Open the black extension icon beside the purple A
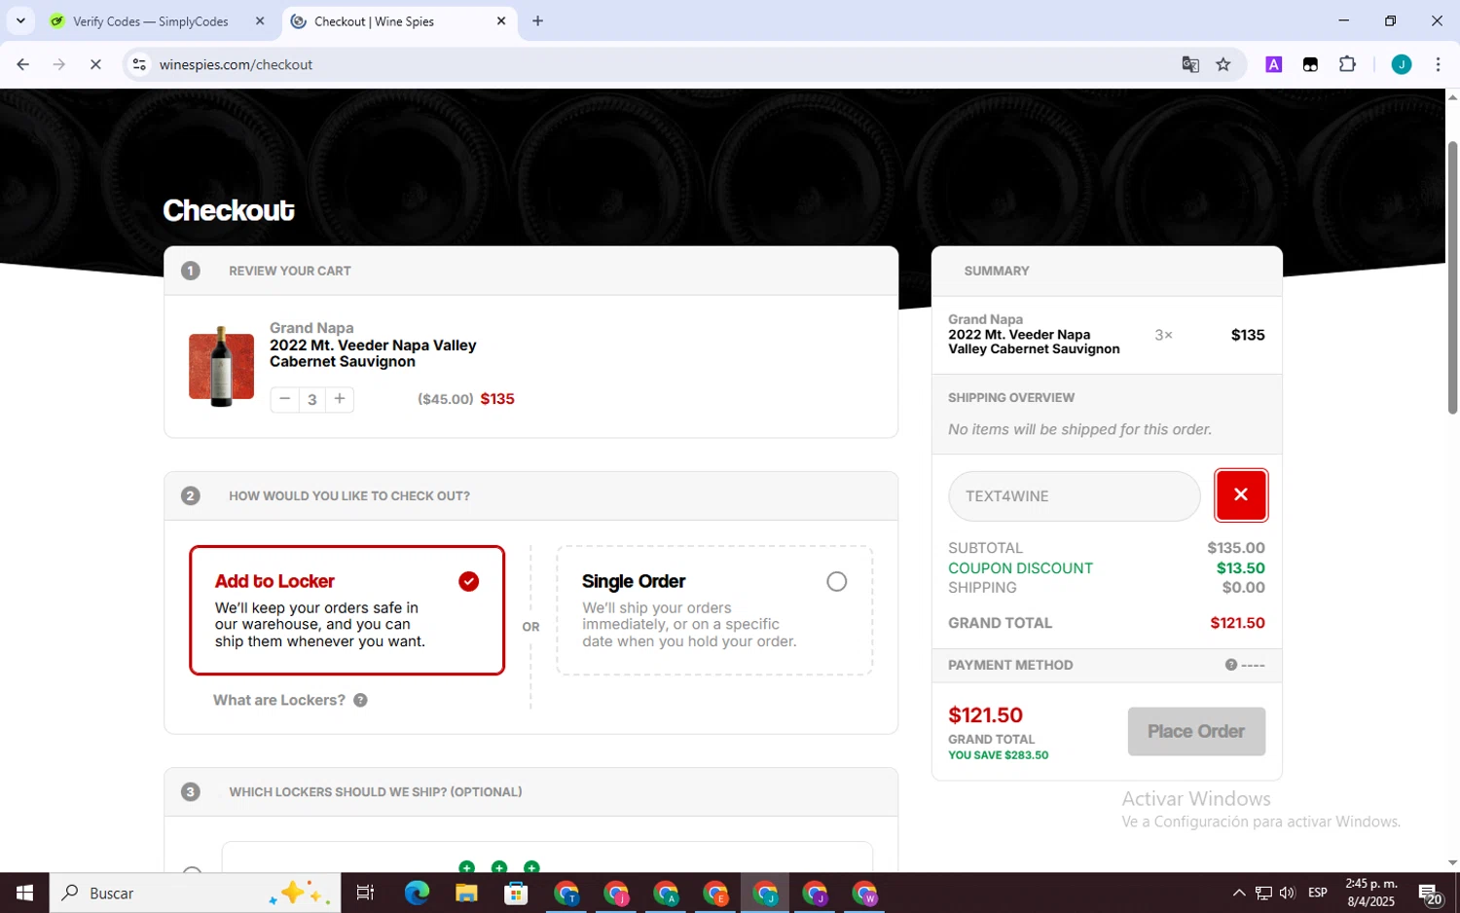The image size is (1460, 913). (1310, 65)
